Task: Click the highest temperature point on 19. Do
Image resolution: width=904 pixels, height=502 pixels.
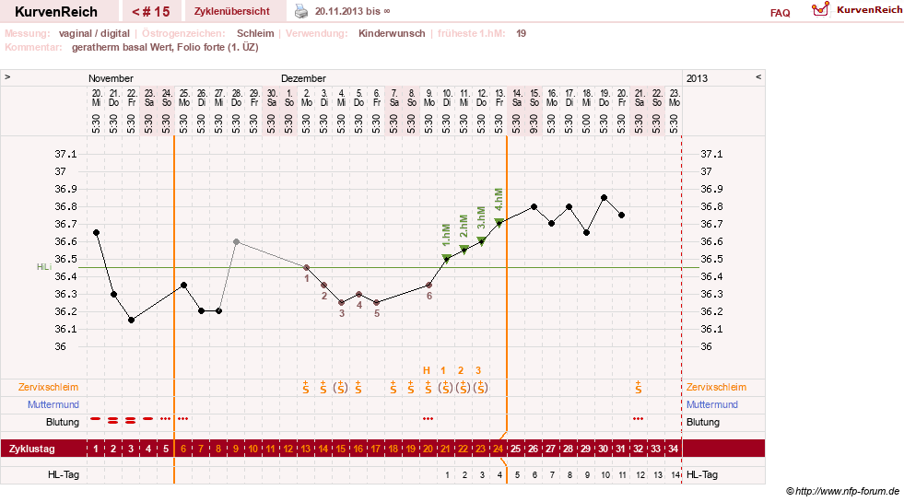Action: [x=605, y=198]
